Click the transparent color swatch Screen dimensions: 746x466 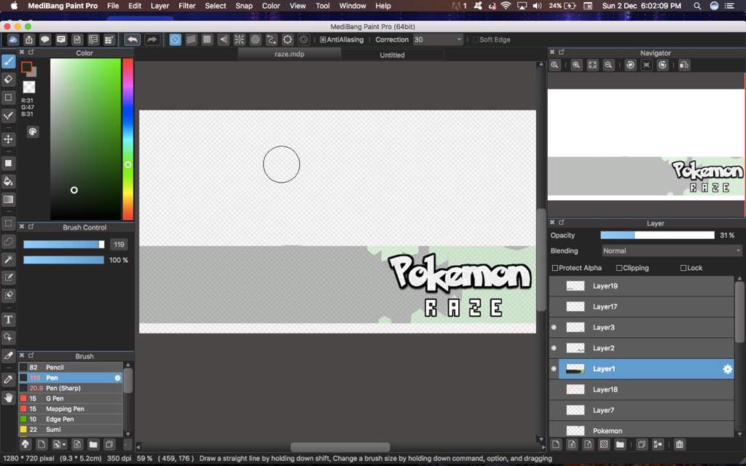(29, 87)
